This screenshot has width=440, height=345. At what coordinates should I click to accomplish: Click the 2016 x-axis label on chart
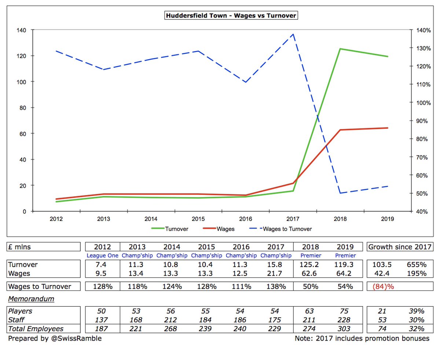(246, 219)
